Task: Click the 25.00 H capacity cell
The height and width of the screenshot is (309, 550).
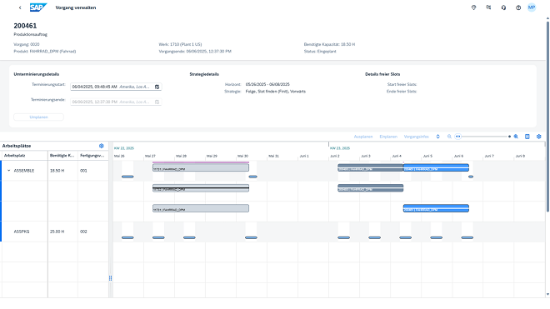Action: click(62, 232)
